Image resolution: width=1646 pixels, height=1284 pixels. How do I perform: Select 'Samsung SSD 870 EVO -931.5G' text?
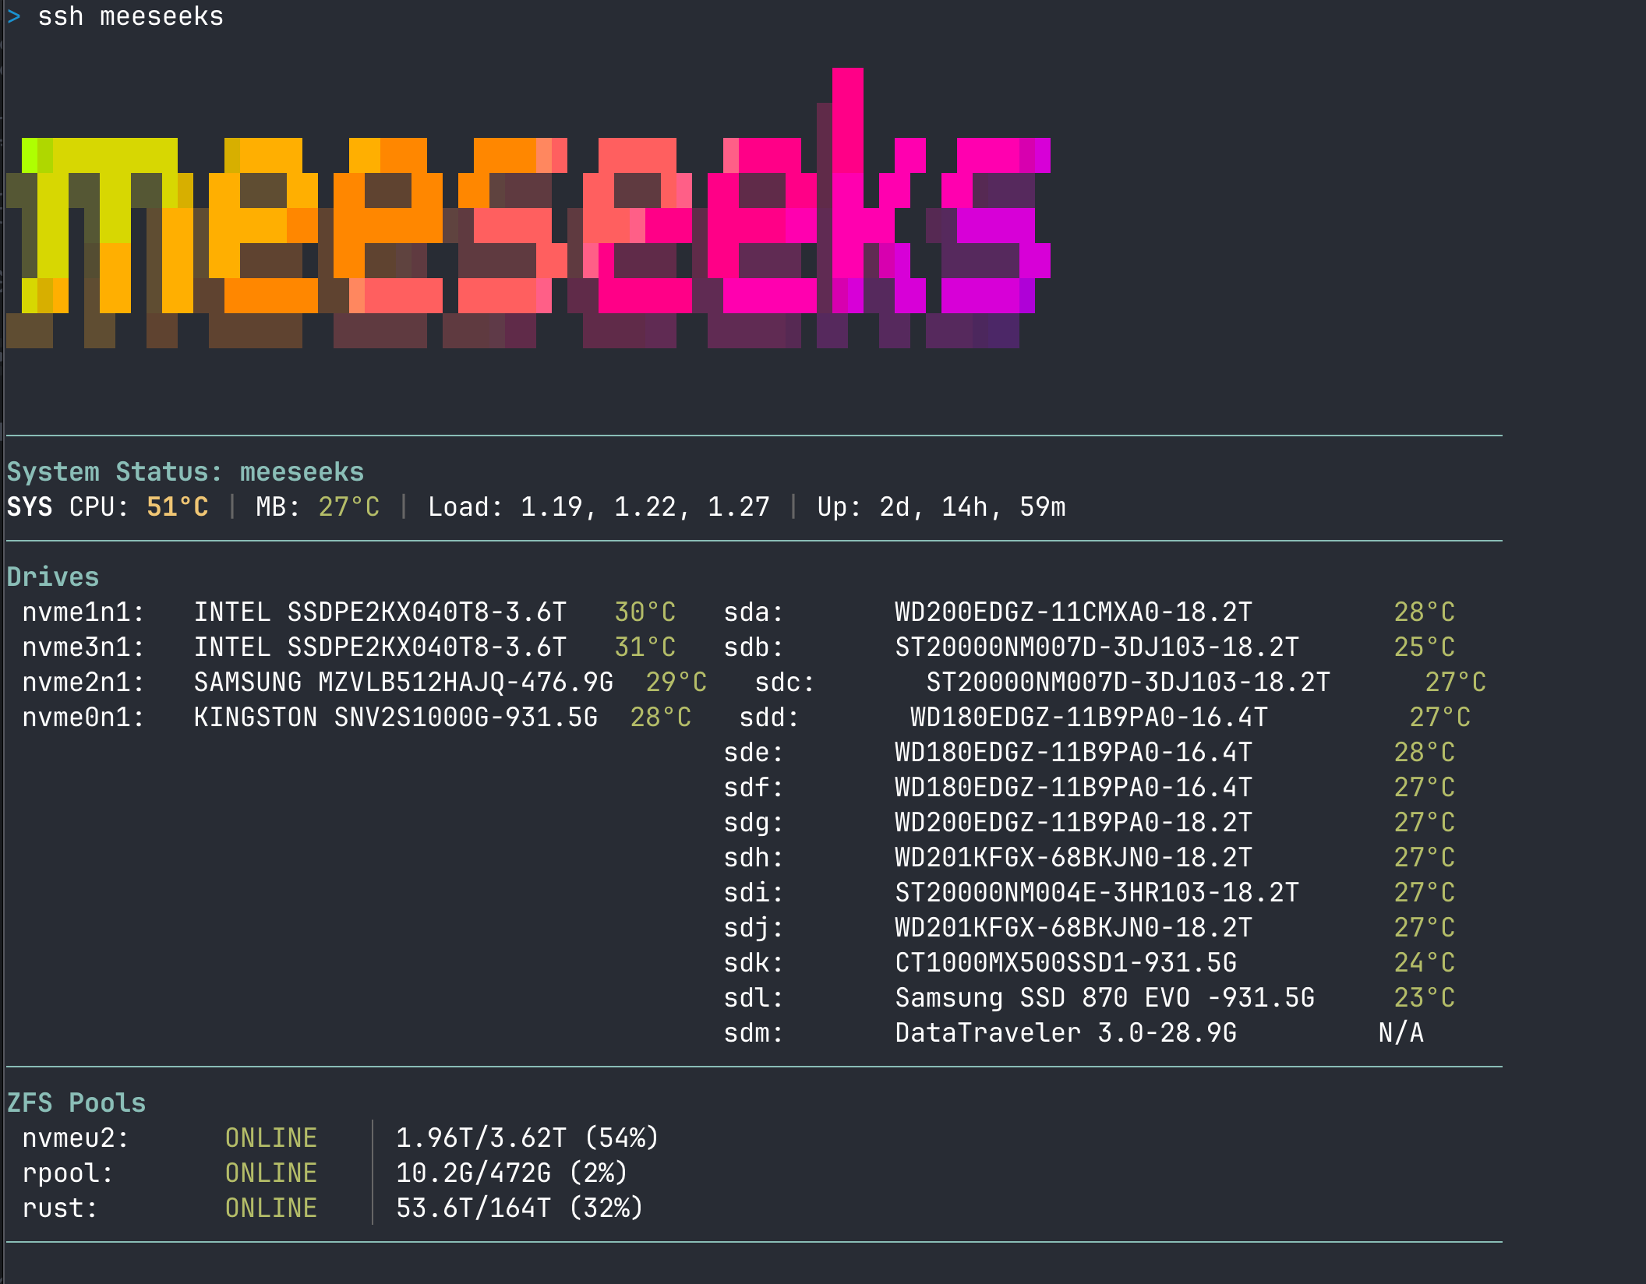pos(1105,998)
